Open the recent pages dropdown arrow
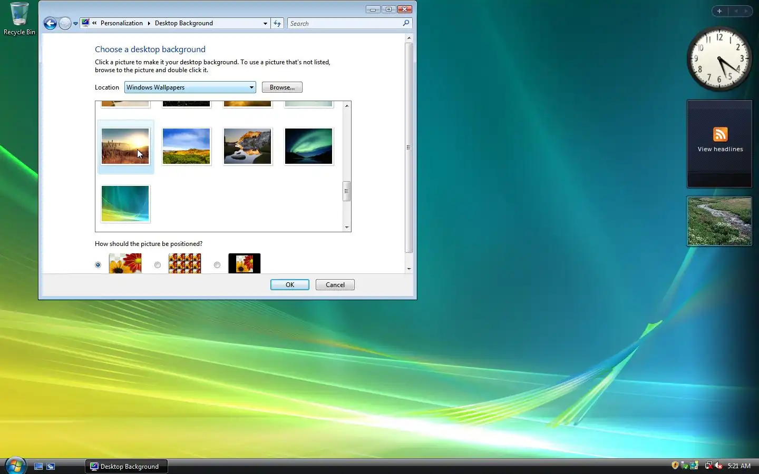The image size is (759, 474). tap(75, 23)
